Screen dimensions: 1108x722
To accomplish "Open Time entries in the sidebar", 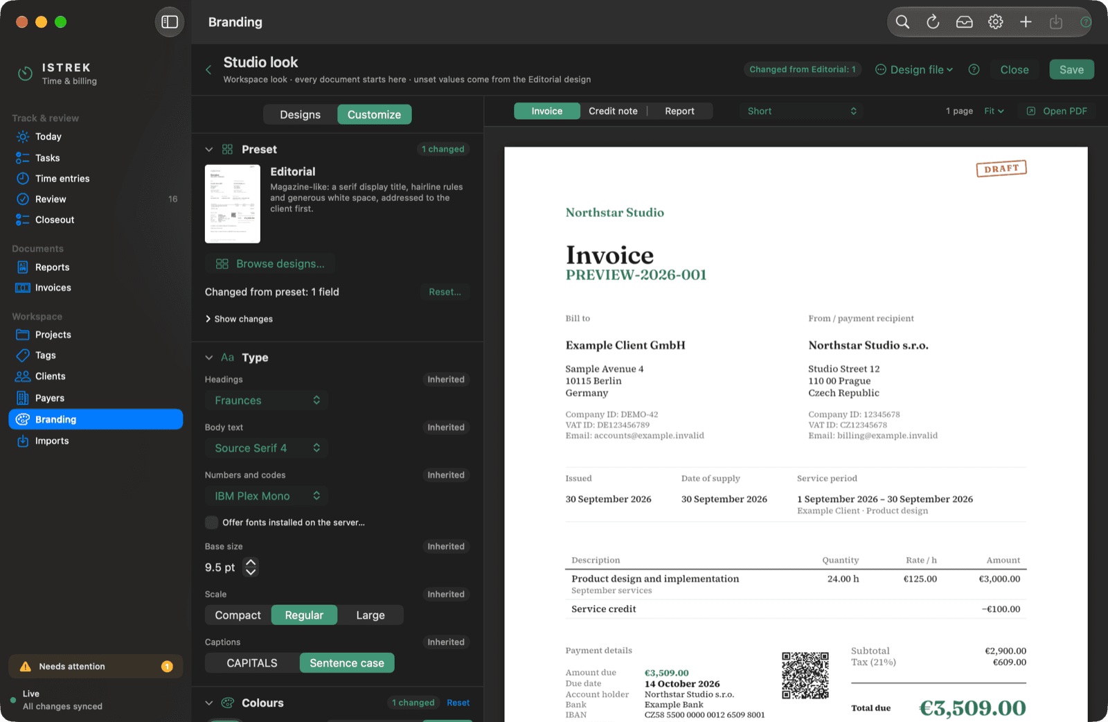I will click(x=96, y=178).
